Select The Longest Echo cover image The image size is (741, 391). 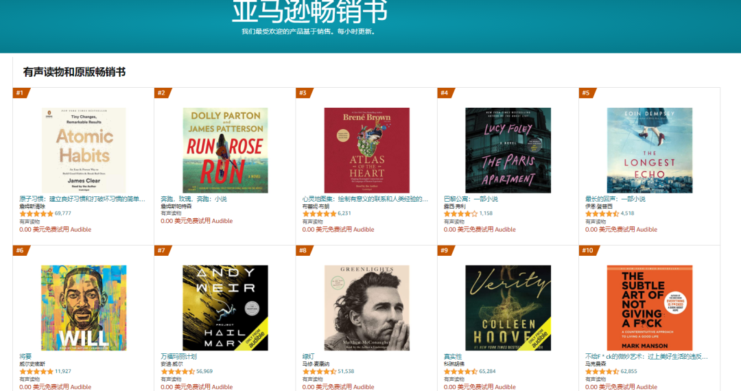650,150
